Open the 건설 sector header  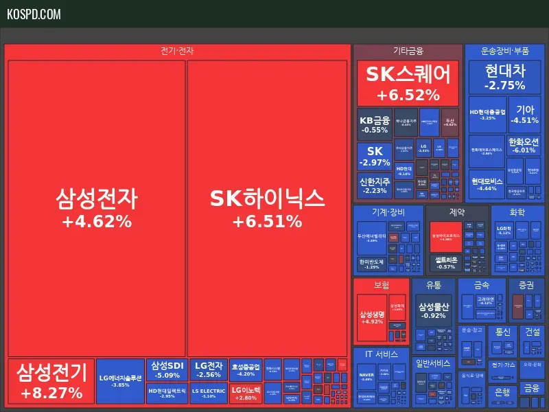pos(533,332)
